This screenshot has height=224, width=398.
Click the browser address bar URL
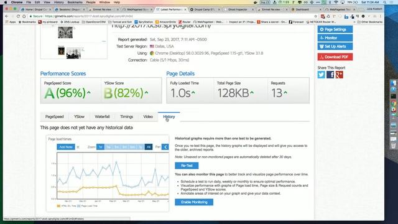coord(89,16)
